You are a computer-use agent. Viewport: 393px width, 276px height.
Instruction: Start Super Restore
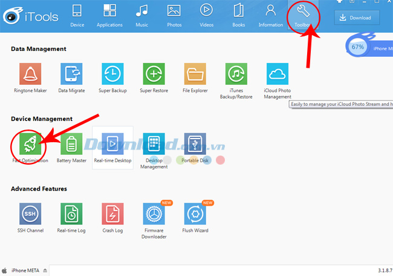tap(154, 74)
